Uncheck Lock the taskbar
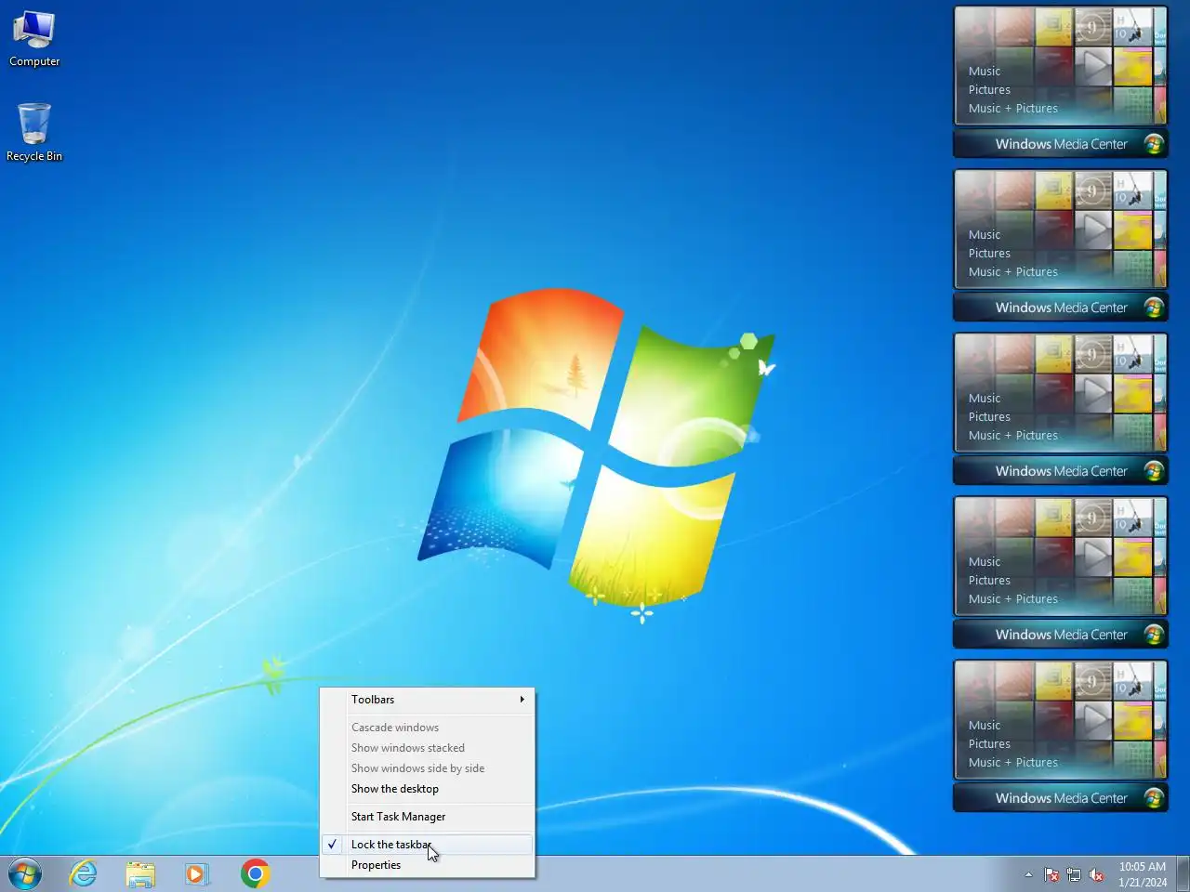Screen dimensions: 1190x892 click(428, 845)
